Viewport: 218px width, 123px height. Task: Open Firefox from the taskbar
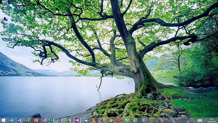pos(102,120)
